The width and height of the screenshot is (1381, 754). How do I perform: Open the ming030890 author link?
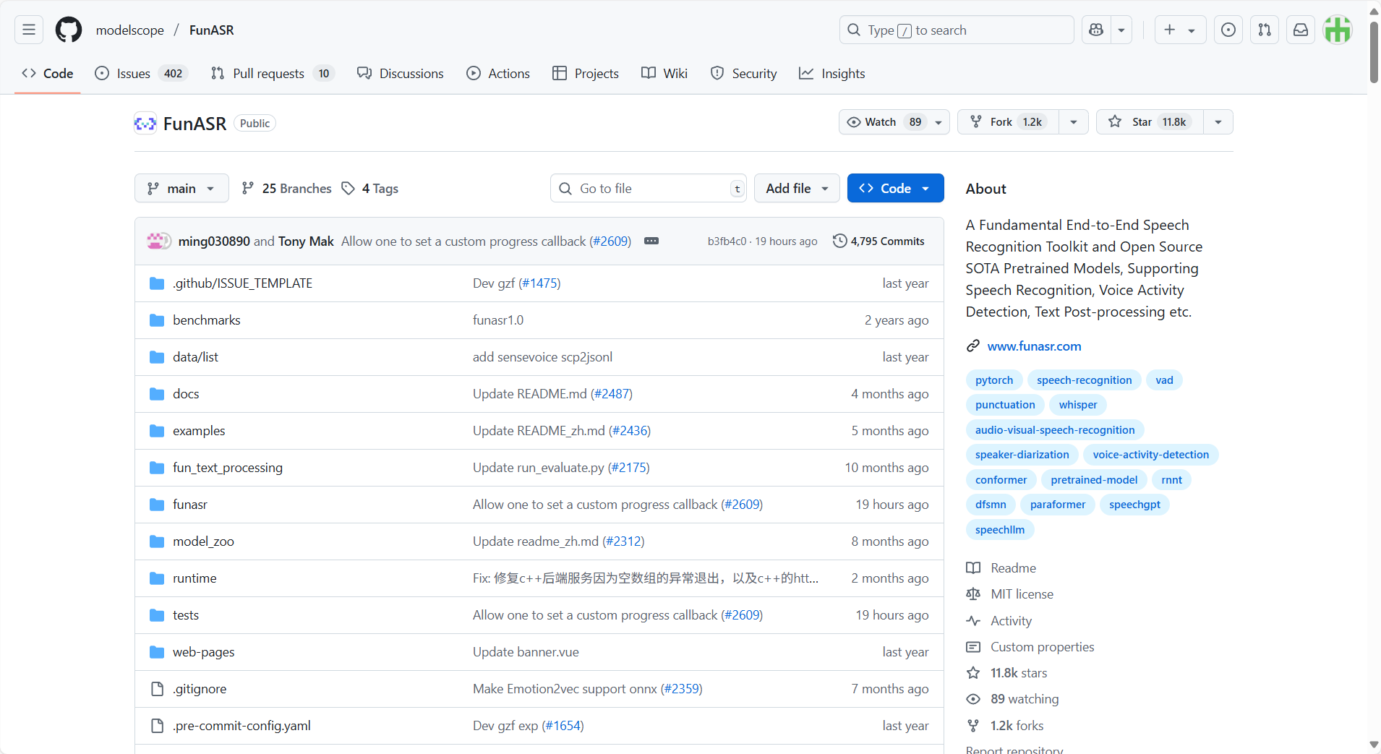(x=214, y=241)
